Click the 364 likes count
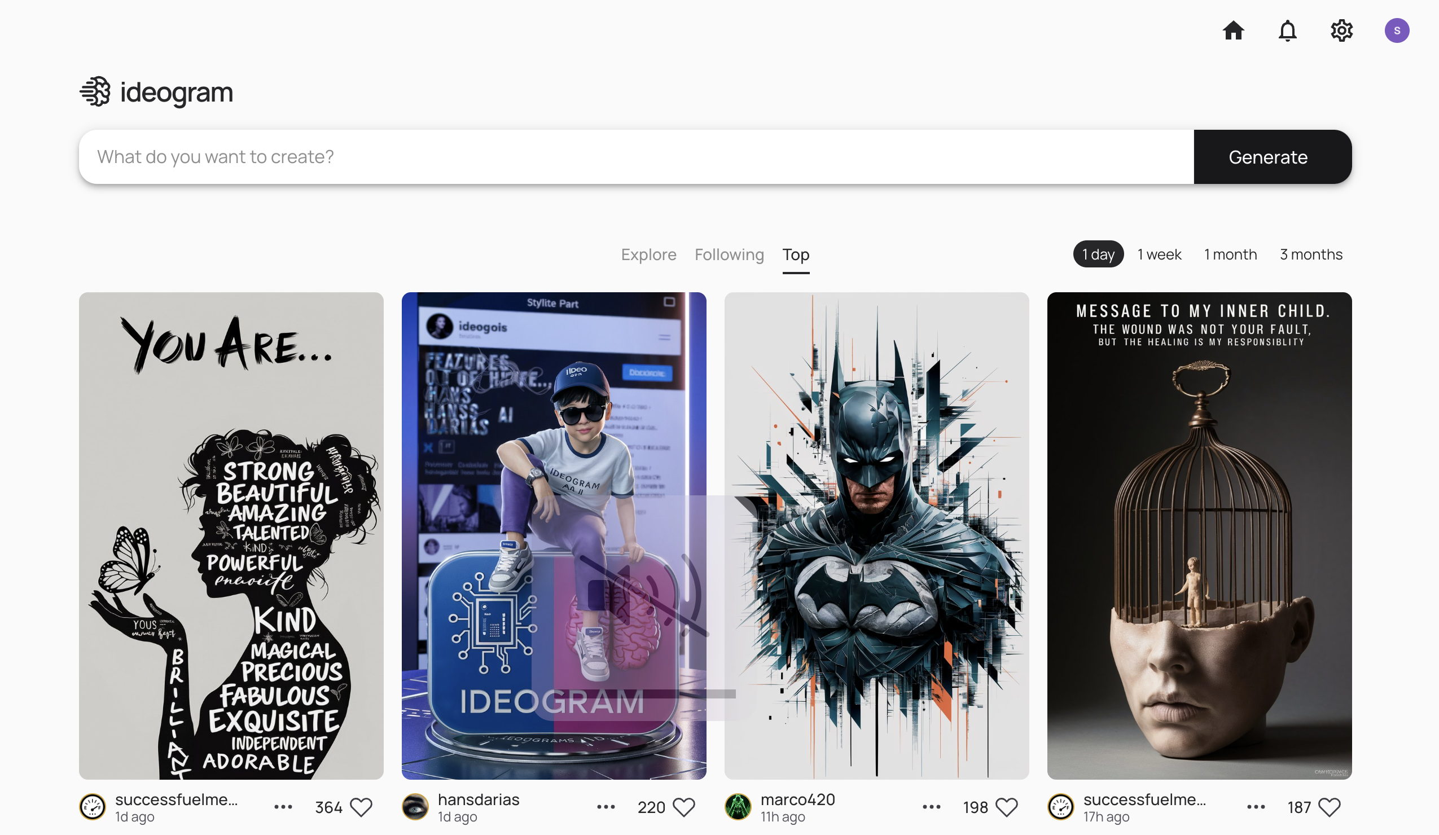 (328, 807)
